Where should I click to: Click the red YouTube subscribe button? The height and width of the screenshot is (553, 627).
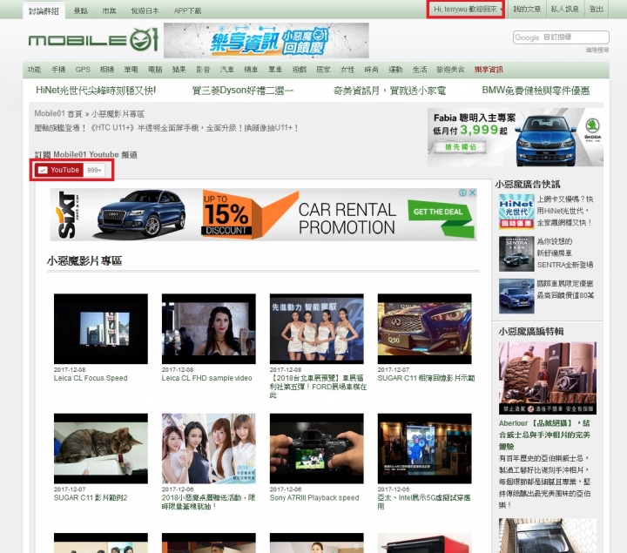pos(59,170)
